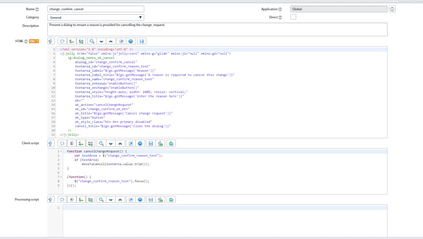Viewport: 423px width, 239px height.
Task: Open help tooltip next to Name label
Action: pyautogui.click(x=37, y=9)
